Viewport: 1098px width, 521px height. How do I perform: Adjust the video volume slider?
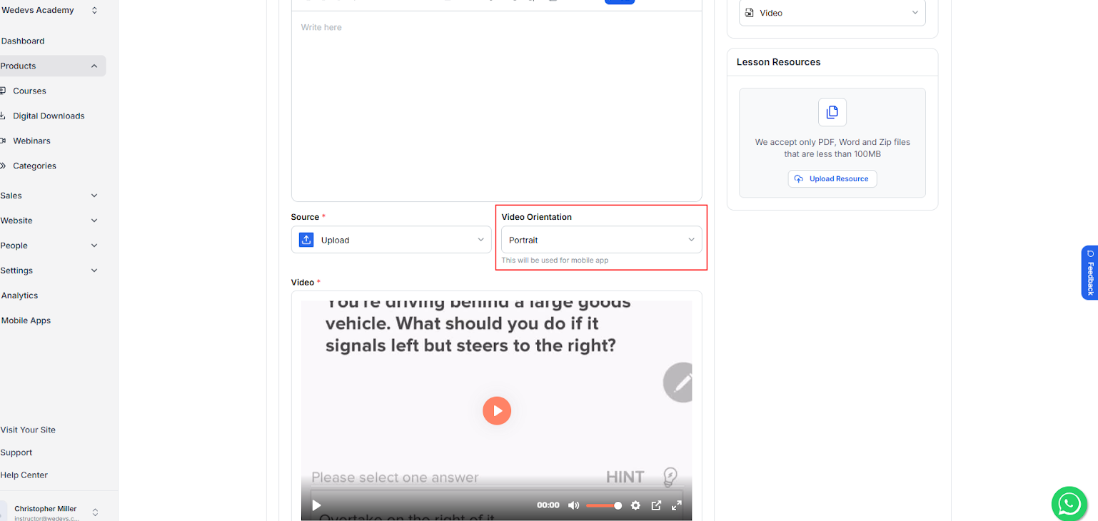[x=604, y=505]
